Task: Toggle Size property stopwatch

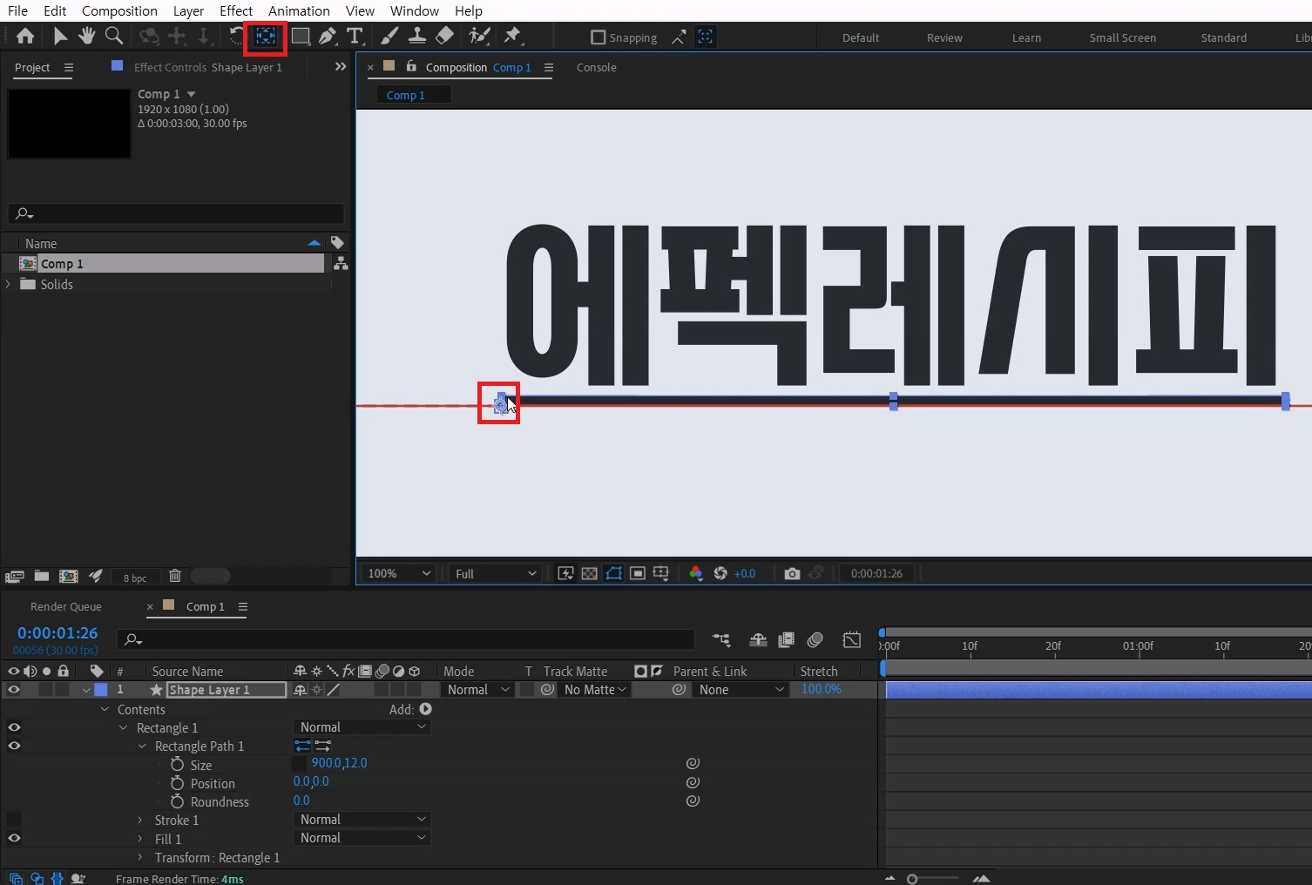Action: click(x=177, y=764)
